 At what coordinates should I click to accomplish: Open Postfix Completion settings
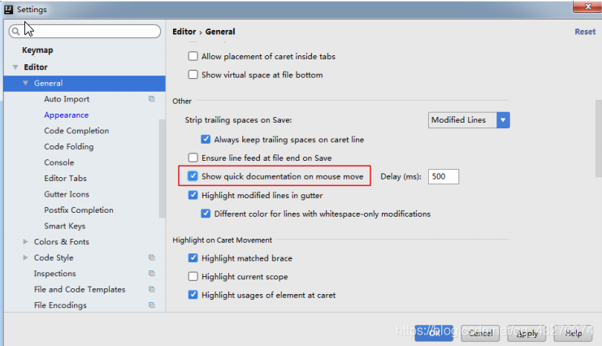[79, 210]
